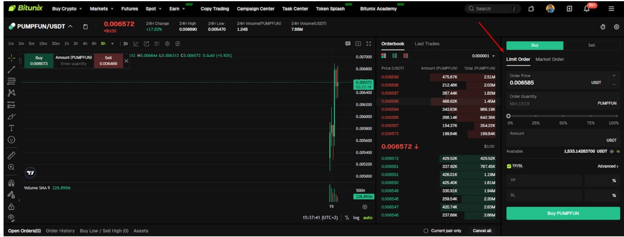
Task: Toggle hide all drawings eye icon
Action: [11, 218]
